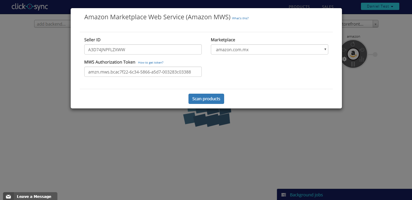Image resolution: width=412 pixels, height=200 pixels.
Task: Click the dotted grid icon on the amazon connector
Action: 362,59
